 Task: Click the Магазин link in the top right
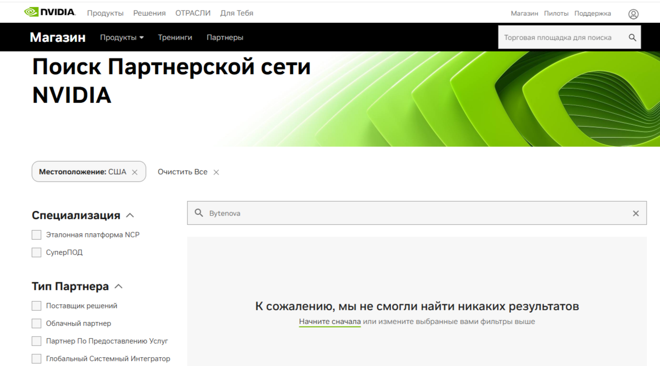pos(525,13)
